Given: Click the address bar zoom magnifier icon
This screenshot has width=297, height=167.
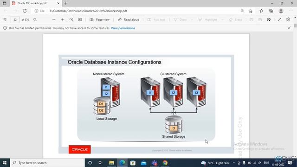Looking at the screenshot, I should pyautogui.click(x=242, y=11).
